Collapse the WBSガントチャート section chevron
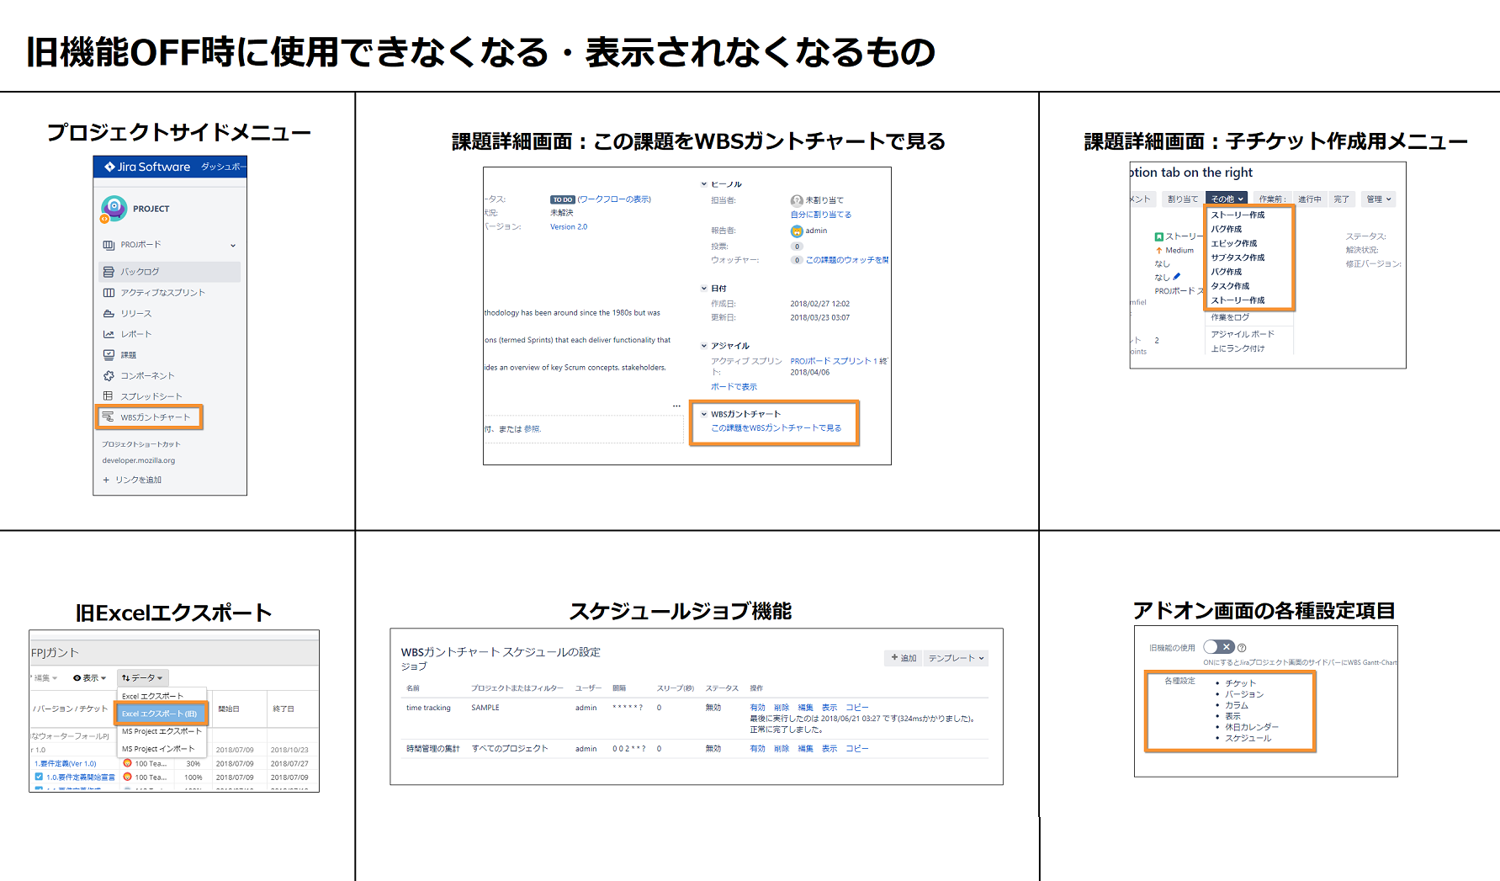The image size is (1500, 881). tap(704, 414)
